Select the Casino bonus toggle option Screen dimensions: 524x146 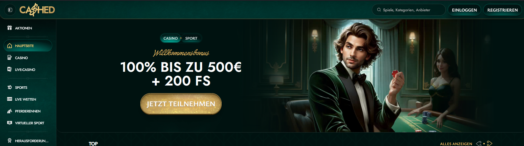click(x=171, y=38)
